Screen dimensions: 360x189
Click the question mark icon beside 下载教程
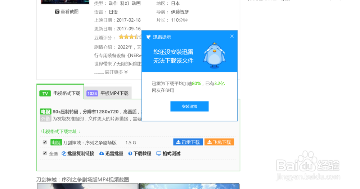click(x=130, y=154)
